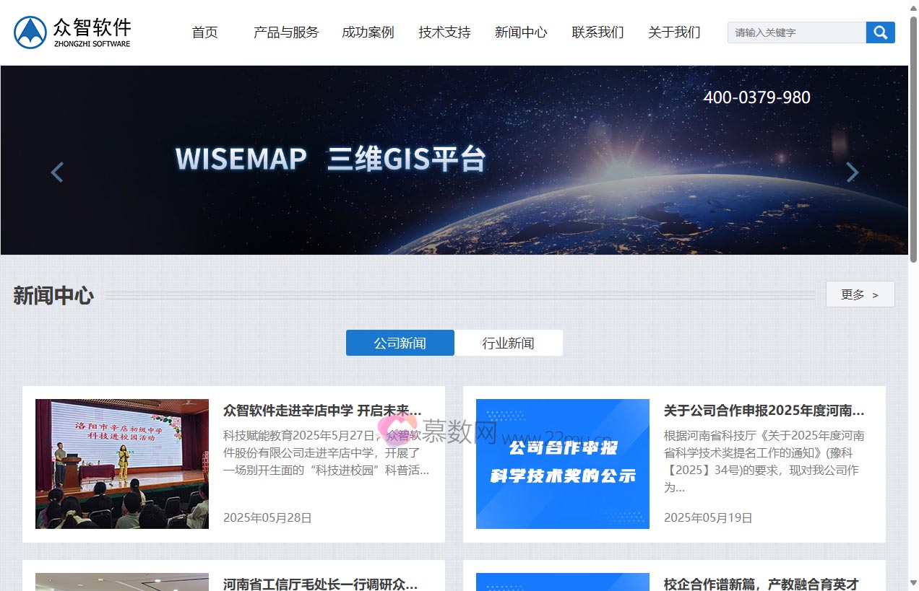Open the blue 公司合作申报 news thumbnail
Screen dimensions: 919x591
point(562,463)
